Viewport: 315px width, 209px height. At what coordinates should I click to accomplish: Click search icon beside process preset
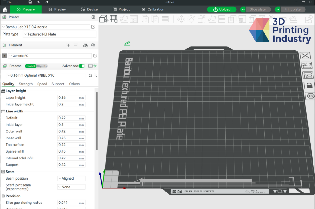pyautogui.click(x=95, y=75)
